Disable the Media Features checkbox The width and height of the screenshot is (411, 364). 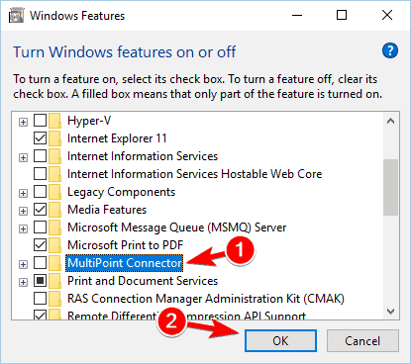(x=40, y=210)
